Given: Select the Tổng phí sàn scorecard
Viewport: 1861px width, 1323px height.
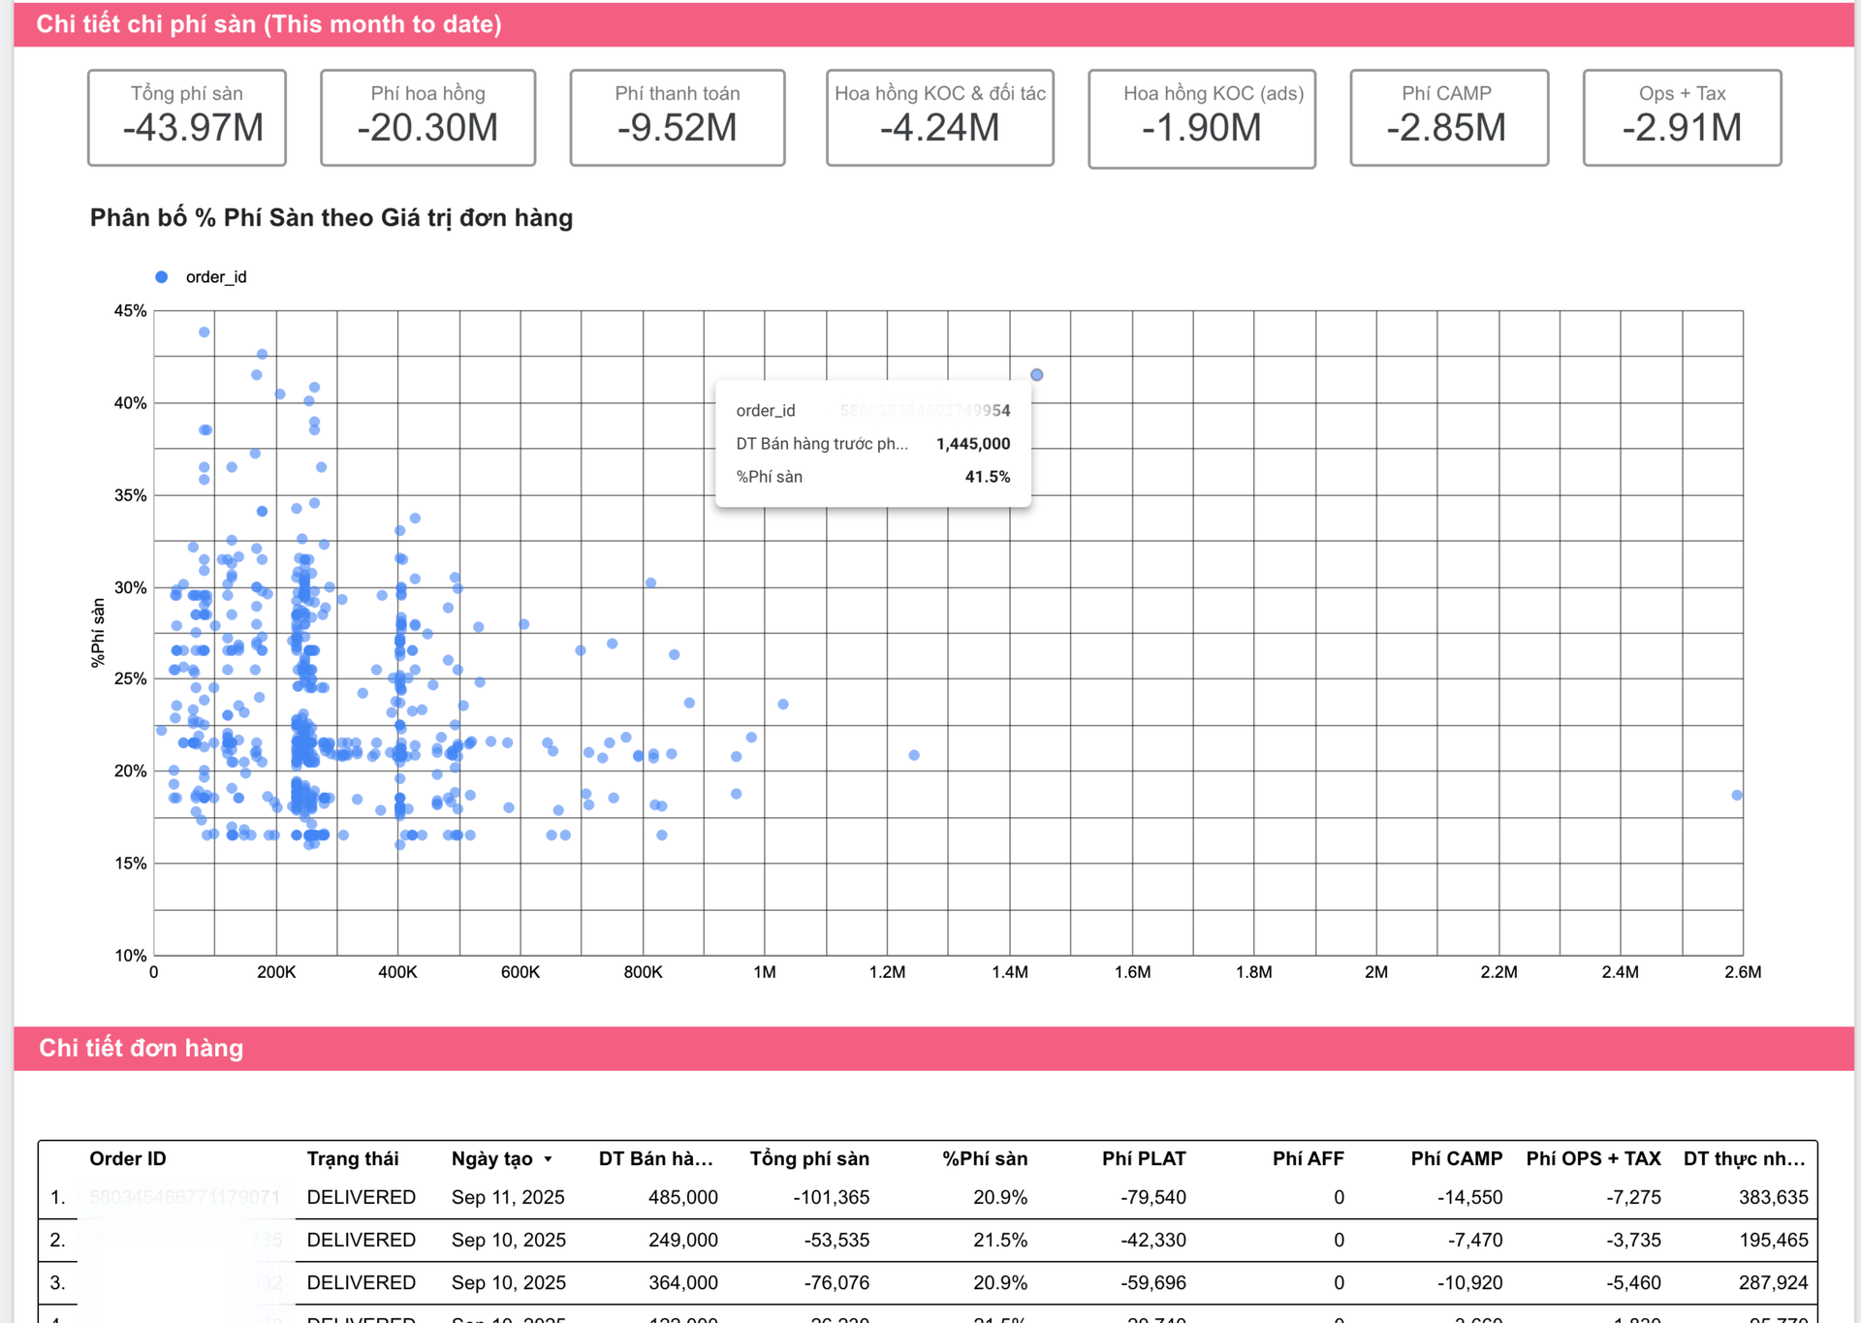Looking at the screenshot, I should coord(187,117).
